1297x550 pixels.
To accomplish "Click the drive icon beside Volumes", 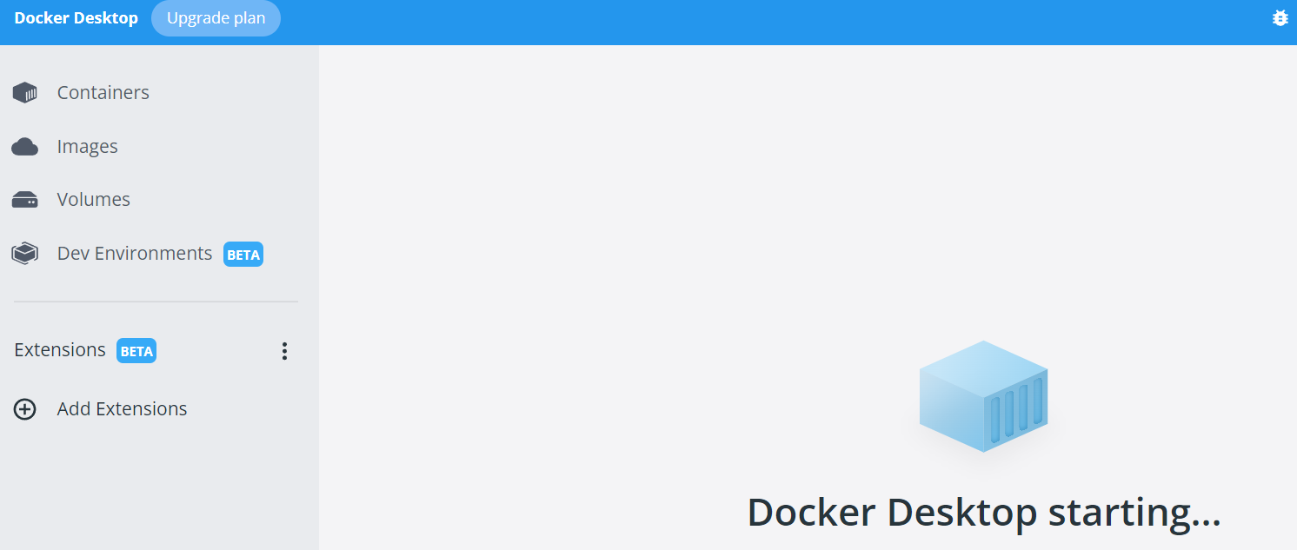I will click(24, 201).
